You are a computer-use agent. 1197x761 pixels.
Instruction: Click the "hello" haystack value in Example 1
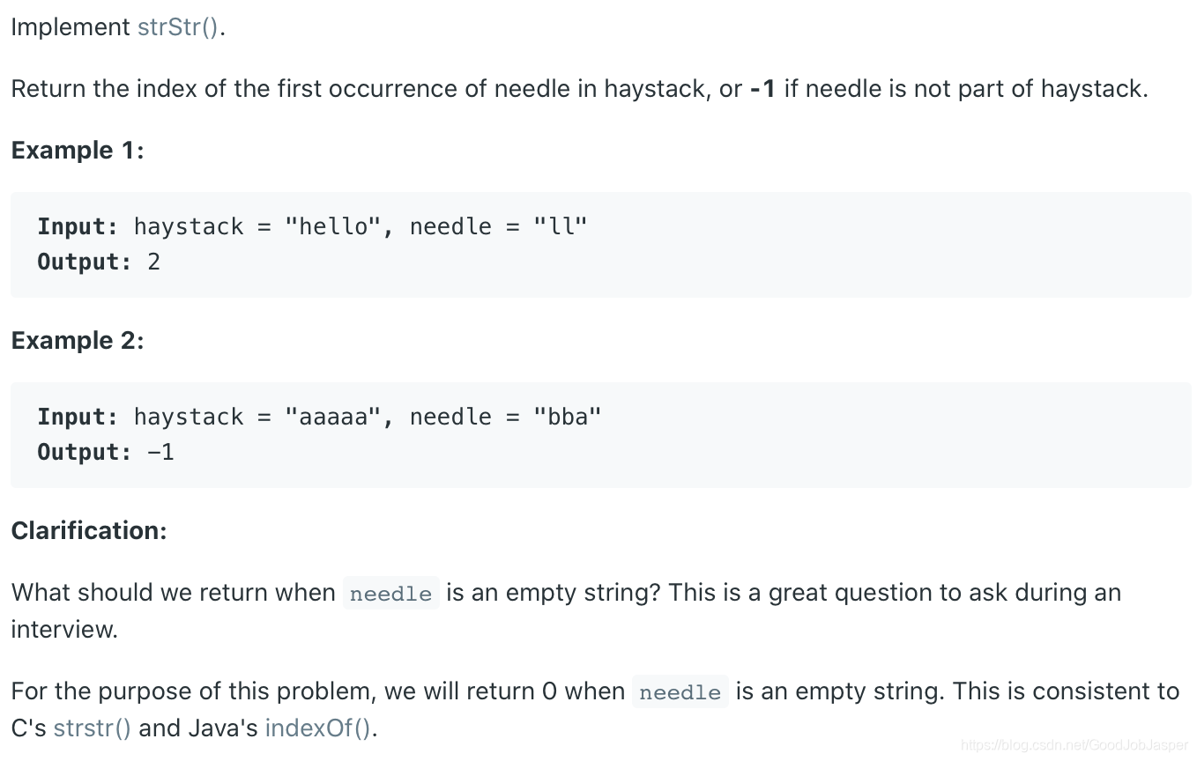[333, 227]
